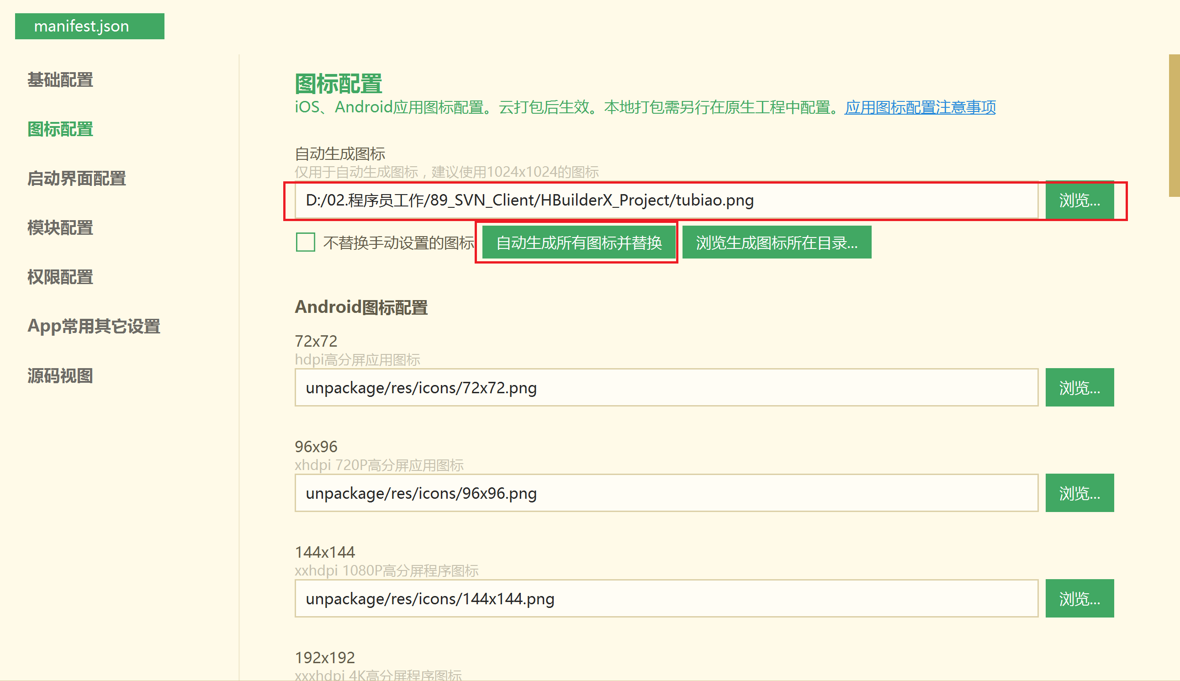The height and width of the screenshot is (681, 1180).
Task: Switch to App常用其它设置
Action: pyautogui.click(x=94, y=327)
